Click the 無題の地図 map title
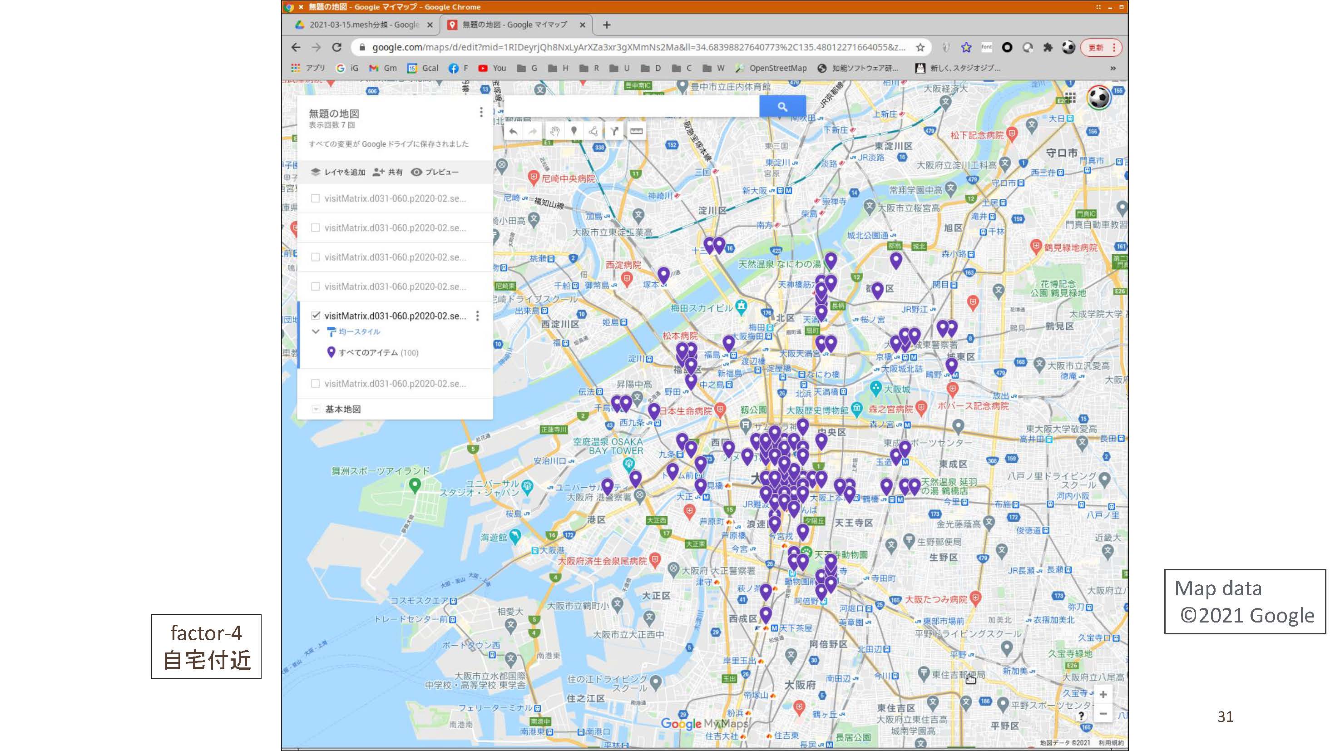Image resolution: width=1335 pixels, height=751 pixels. (x=334, y=114)
